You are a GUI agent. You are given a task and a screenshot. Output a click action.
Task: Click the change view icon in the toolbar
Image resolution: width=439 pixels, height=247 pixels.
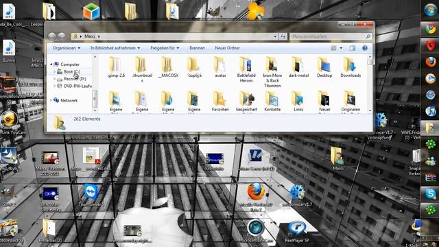click(x=333, y=48)
